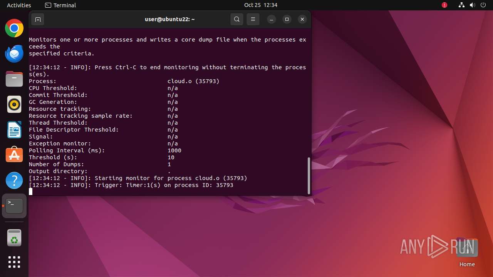Click the 'Polling Interval (ms):' label

pos(67,150)
